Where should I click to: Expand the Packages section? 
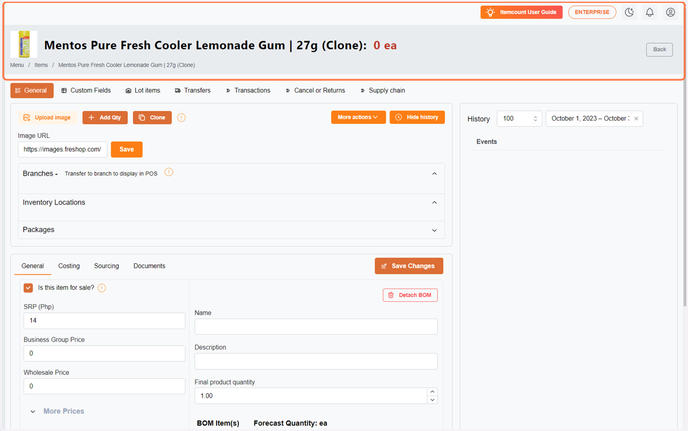click(x=434, y=230)
